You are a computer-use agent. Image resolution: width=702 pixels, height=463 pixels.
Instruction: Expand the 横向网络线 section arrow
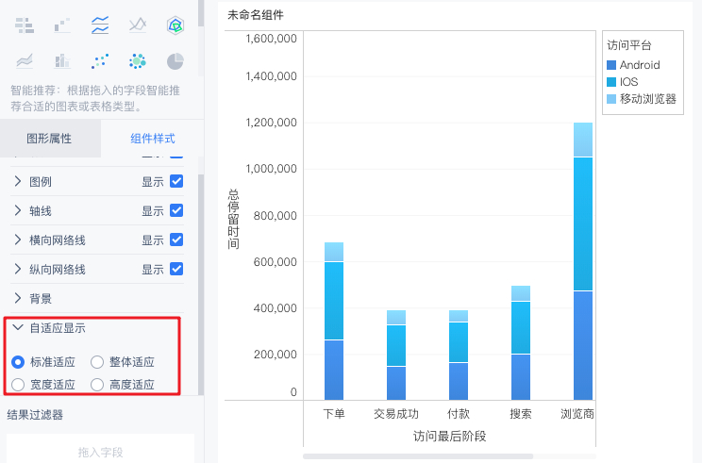point(18,240)
